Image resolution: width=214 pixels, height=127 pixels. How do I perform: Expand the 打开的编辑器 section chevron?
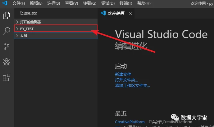tap(17, 22)
